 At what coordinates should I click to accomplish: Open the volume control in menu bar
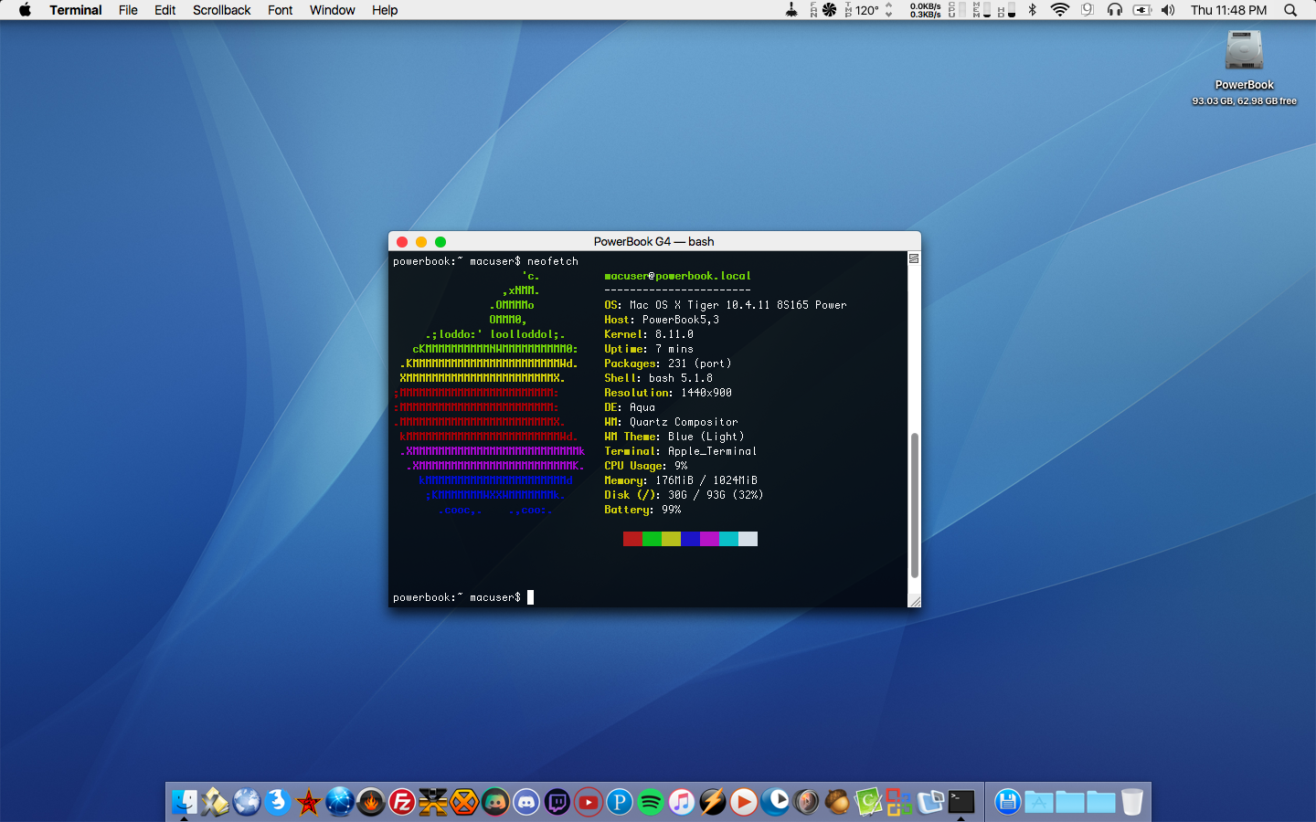[1168, 10]
